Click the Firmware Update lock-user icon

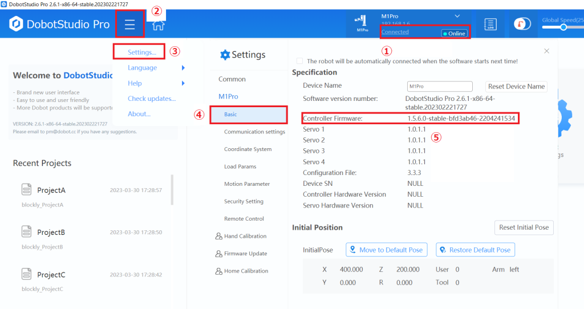point(218,254)
